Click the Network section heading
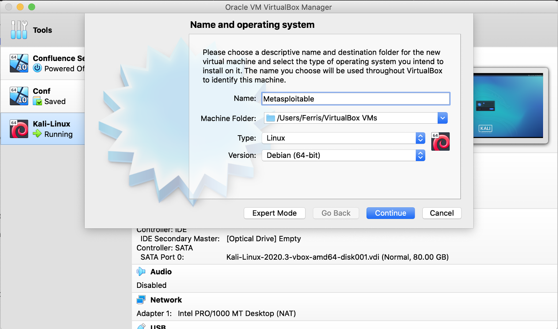This screenshot has height=329, width=558. (x=166, y=300)
